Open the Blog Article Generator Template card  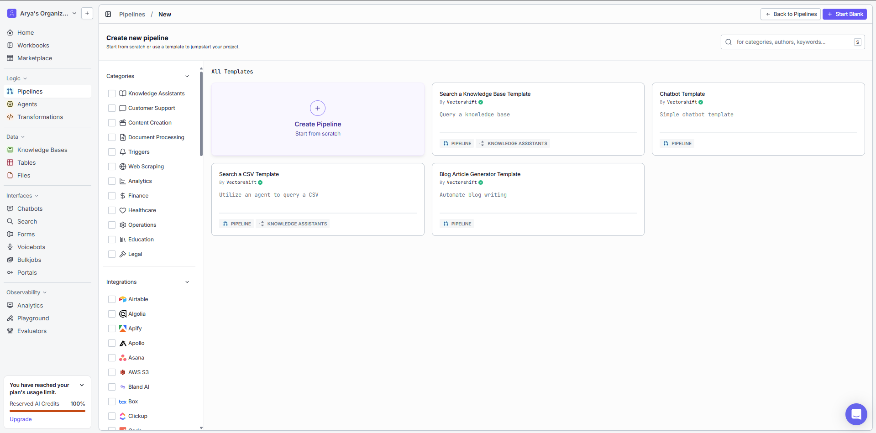538,199
